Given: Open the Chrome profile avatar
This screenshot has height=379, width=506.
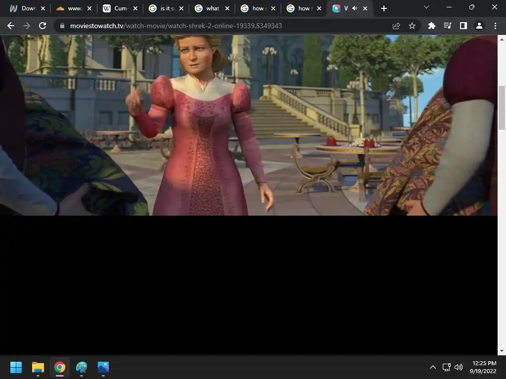Looking at the screenshot, I should click(479, 26).
